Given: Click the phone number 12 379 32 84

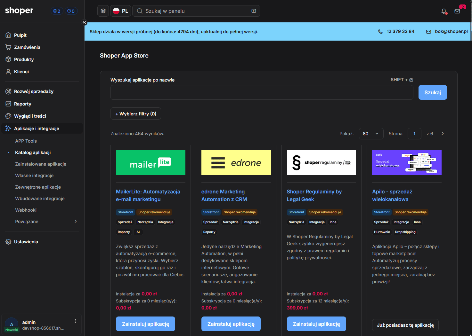Looking at the screenshot, I should [400, 31].
